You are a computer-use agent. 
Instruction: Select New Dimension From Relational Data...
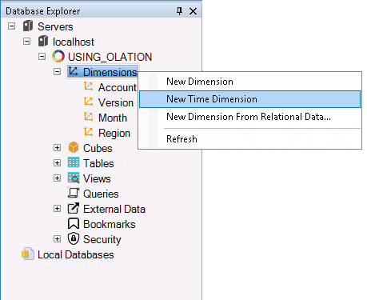pos(249,117)
